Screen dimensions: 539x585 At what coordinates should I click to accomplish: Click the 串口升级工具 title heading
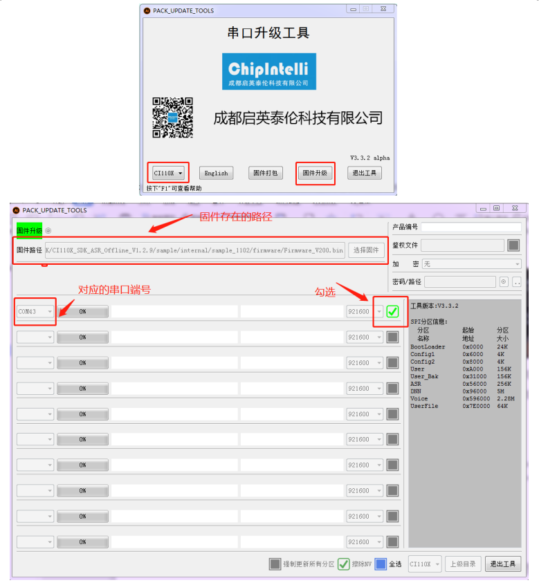[x=268, y=32]
